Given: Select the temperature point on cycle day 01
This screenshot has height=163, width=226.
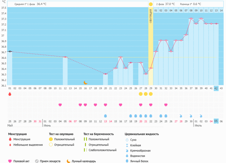Looking at the screenshot, I should click(x=10, y=52).
